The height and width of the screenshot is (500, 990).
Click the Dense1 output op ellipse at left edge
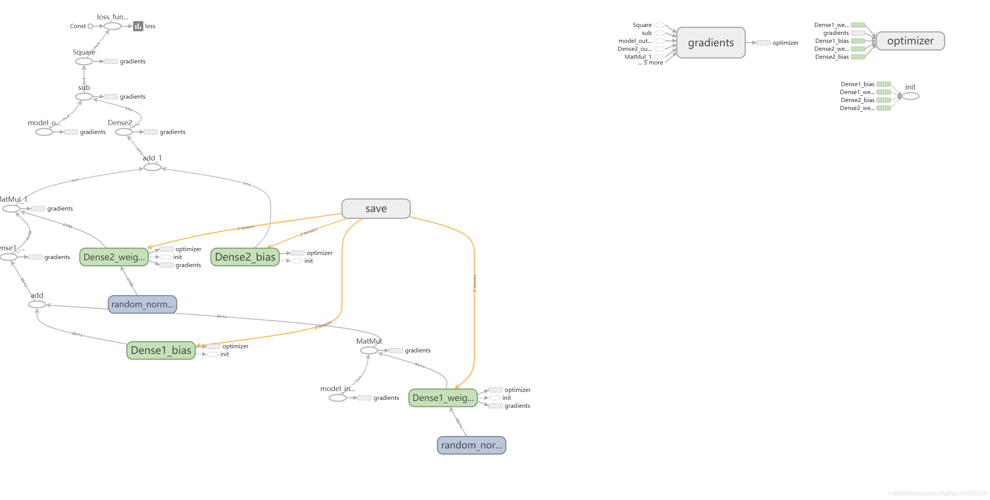click(x=8, y=257)
